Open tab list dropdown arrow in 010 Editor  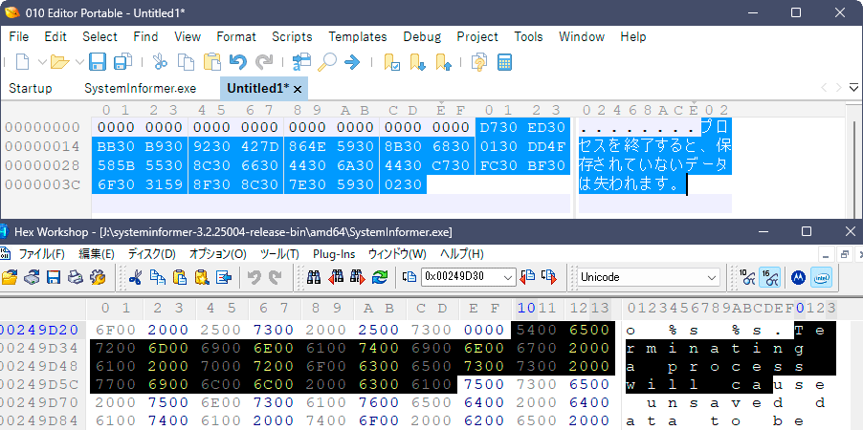[854, 88]
